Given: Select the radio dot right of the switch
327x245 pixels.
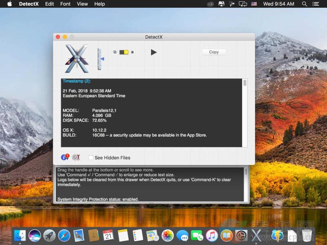Looking at the screenshot, I should [132, 52].
